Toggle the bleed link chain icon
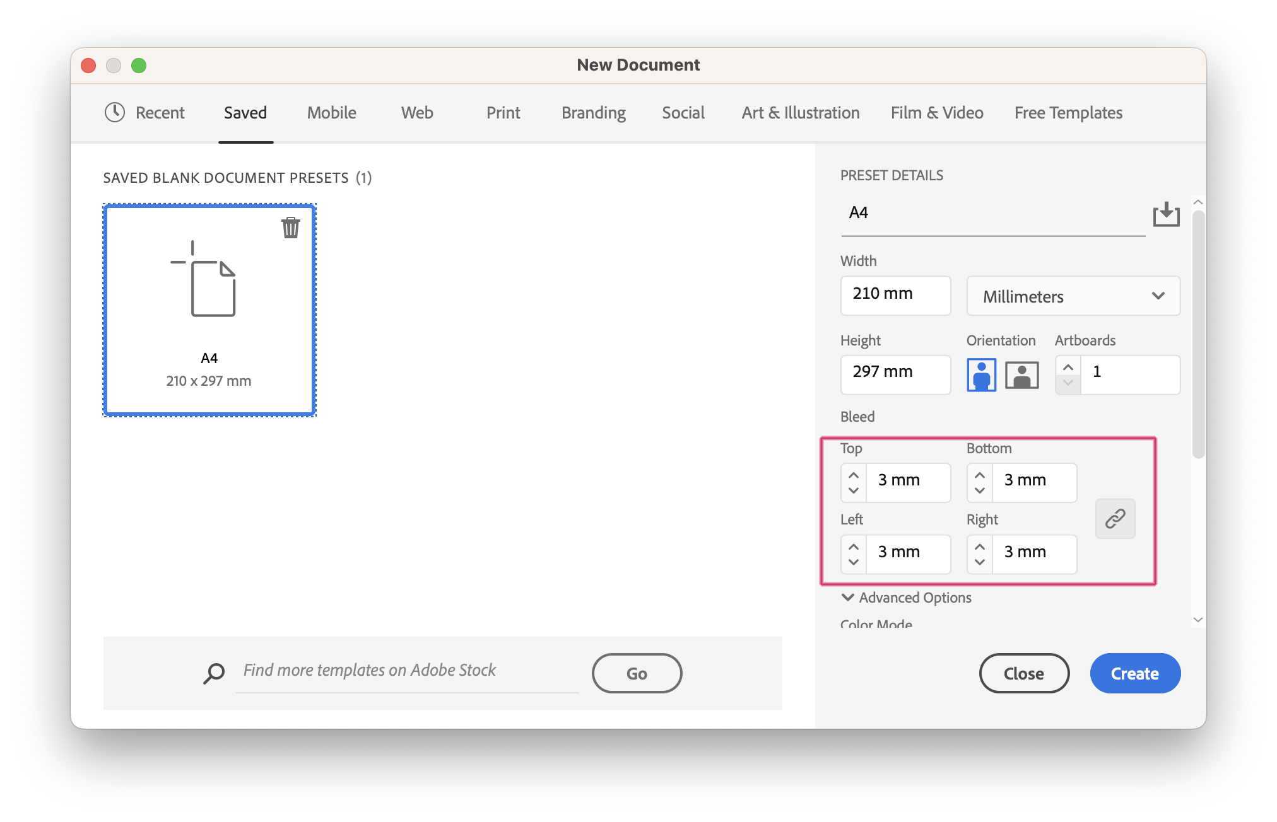 (1115, 519)
